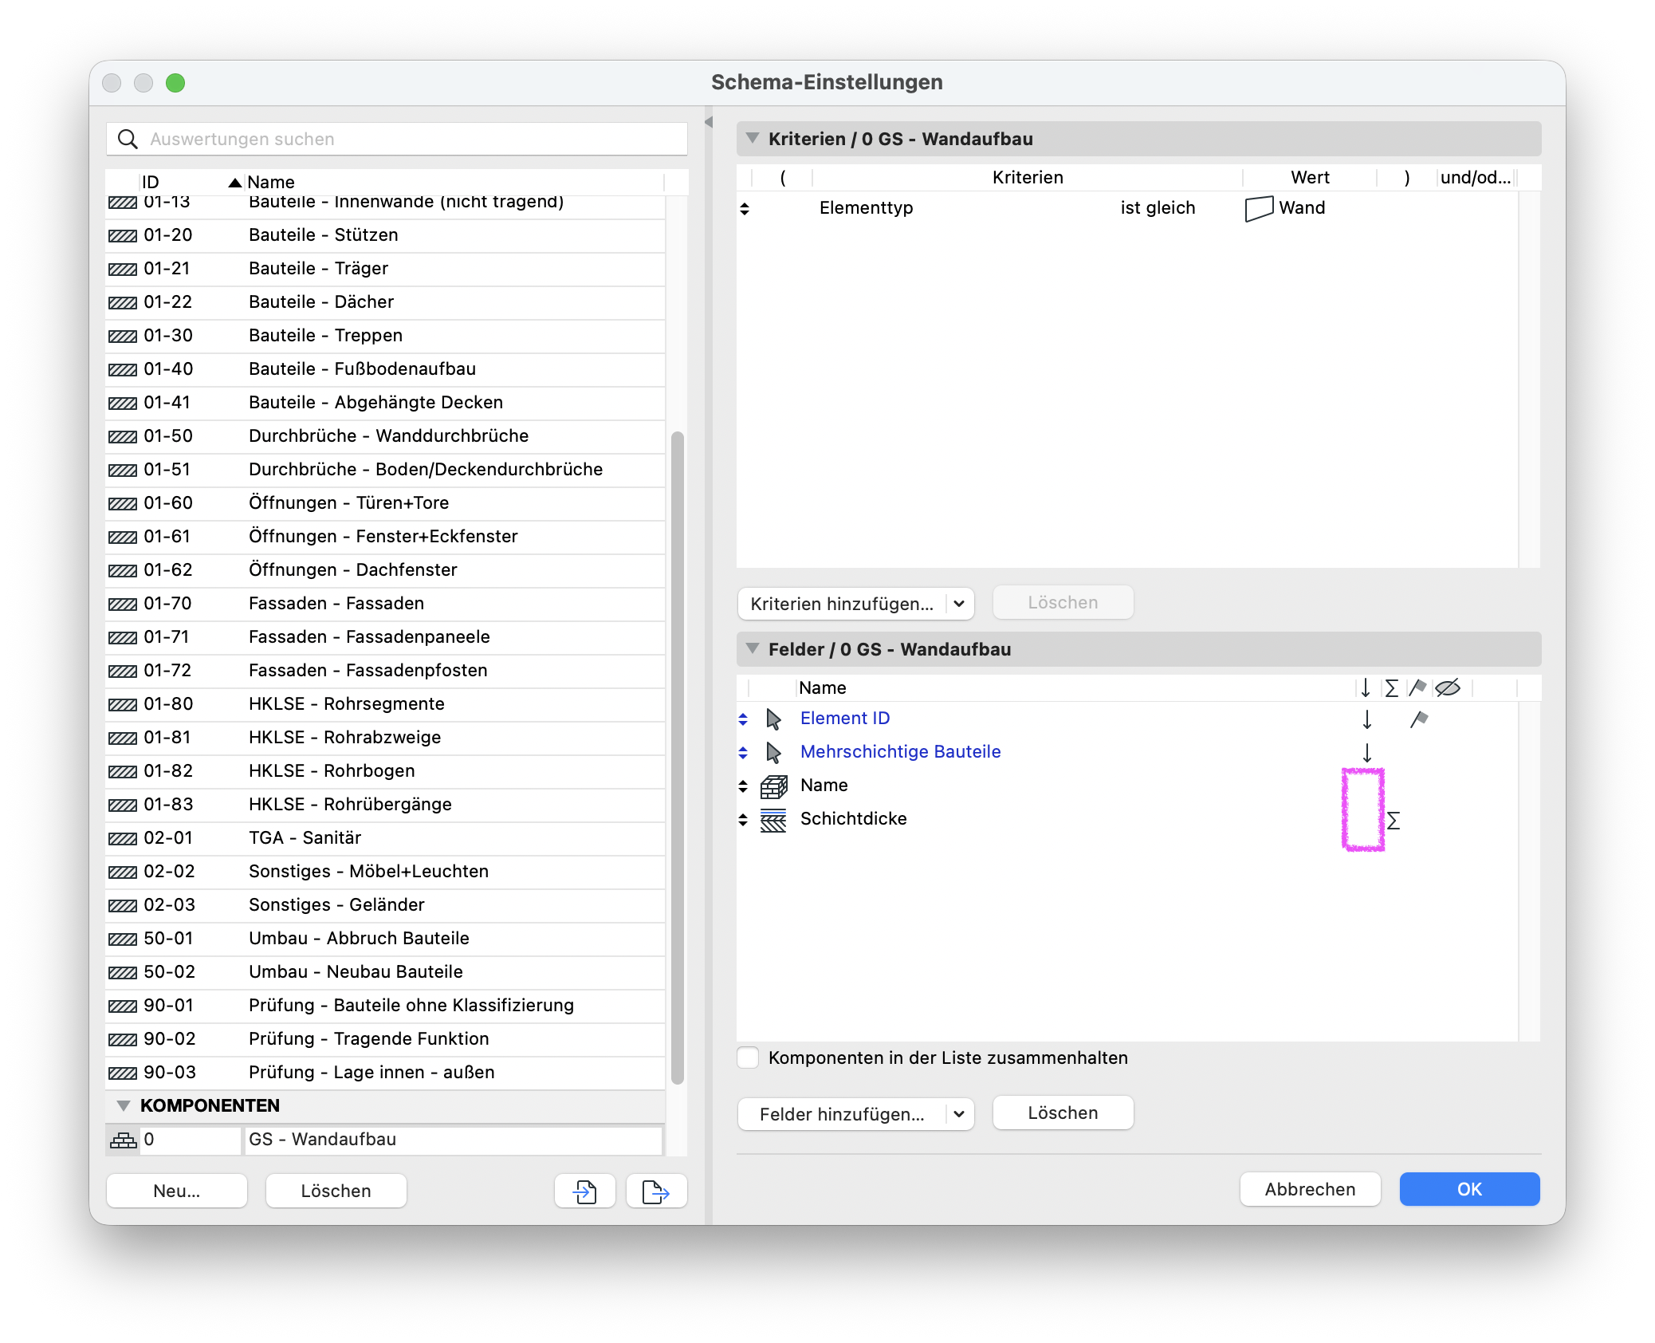Enable Komponenten in der Liste zusammenhalten
The image size is (1655, 1343).
748,1057
